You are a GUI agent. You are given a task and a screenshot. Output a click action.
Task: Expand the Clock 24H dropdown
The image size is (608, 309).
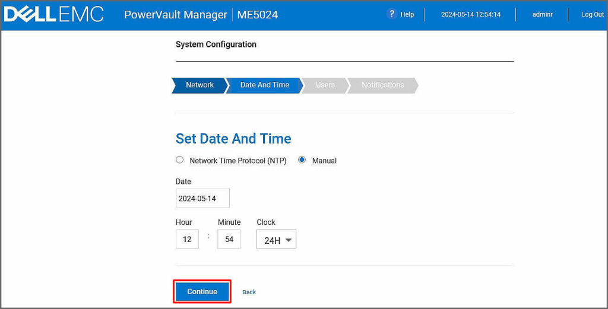[276, 240]
